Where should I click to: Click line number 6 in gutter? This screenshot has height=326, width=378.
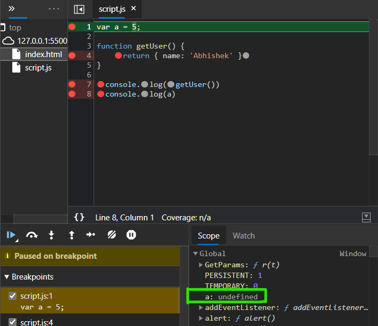coord(89,75)
